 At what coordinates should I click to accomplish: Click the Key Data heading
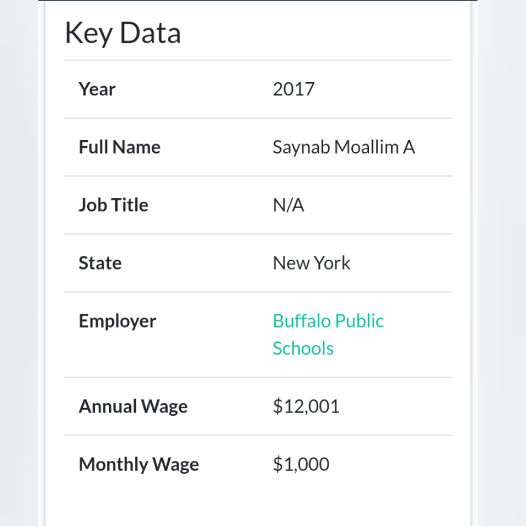tap(123, 33)
